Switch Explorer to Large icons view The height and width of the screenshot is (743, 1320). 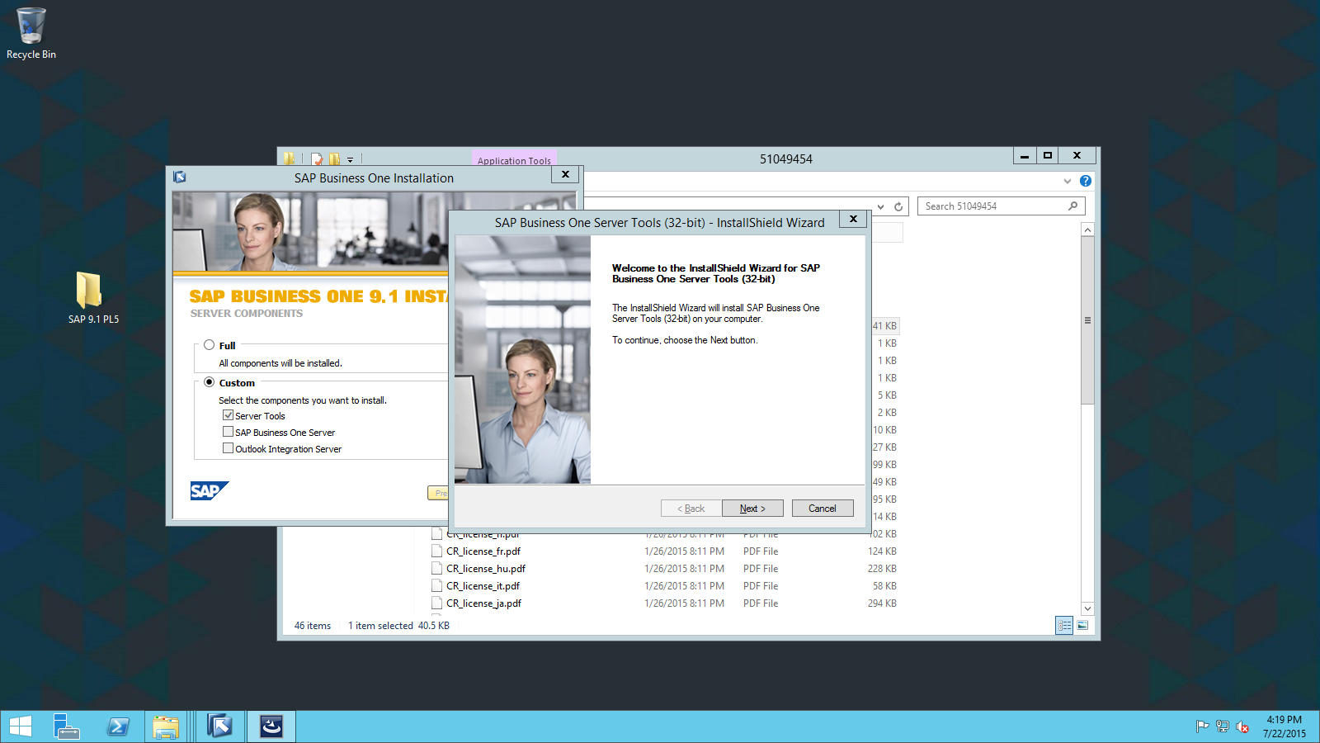click(1082, 626)
